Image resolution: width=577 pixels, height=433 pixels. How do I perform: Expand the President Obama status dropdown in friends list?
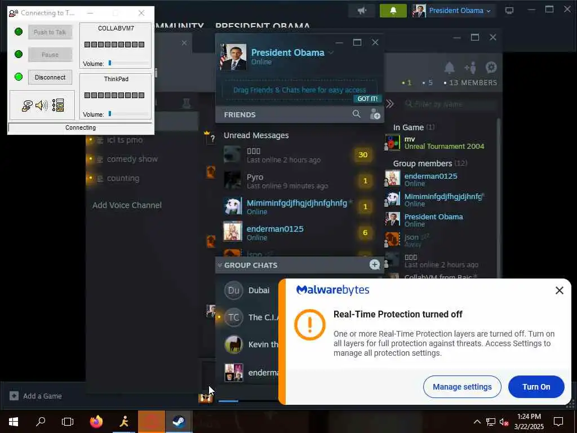[x=331, y=52]
